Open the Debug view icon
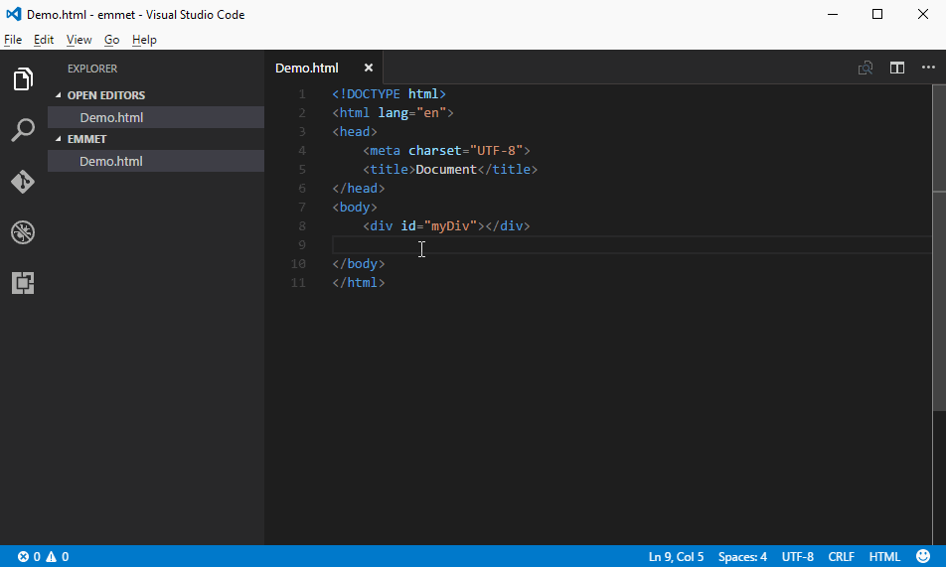The height and width of the screenshot is (567, 946). coord(23,232)
